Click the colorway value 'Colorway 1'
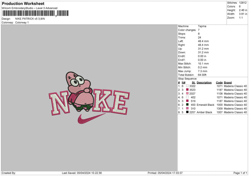Image resolution: width=249 pixels, height=176 pixels. tap(22, 22)
